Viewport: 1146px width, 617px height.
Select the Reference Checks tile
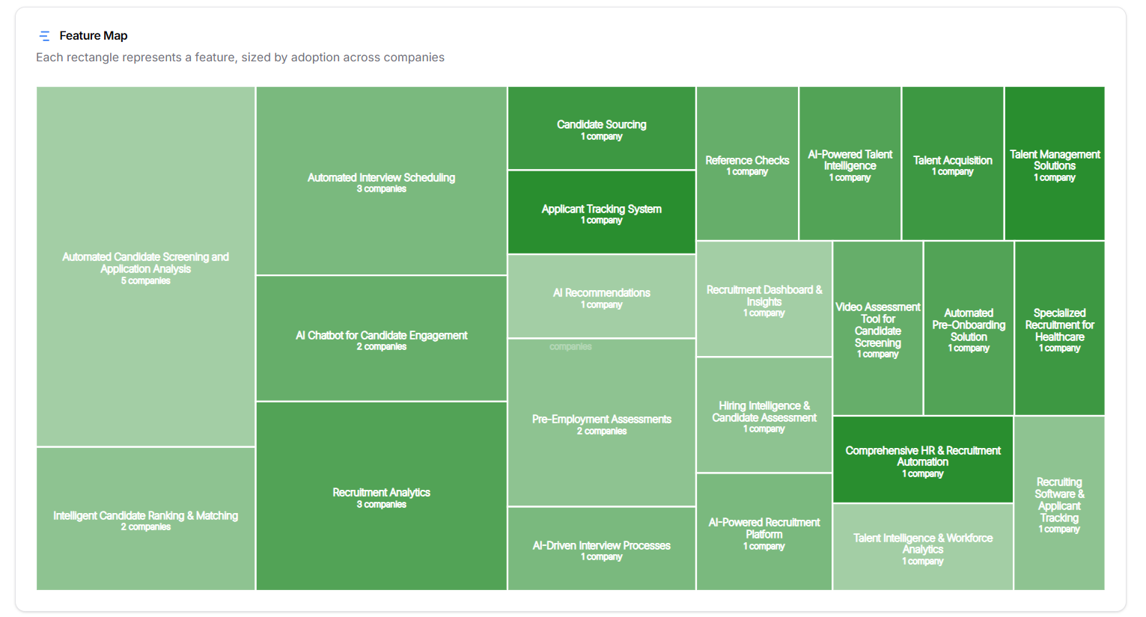pos(747,164)
